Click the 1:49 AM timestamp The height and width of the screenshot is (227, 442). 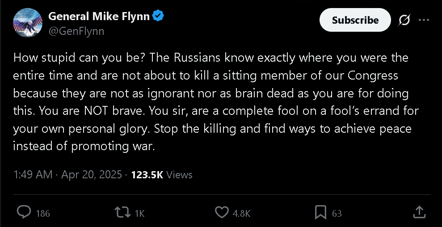pyautogui.click(x=33, y=174)
